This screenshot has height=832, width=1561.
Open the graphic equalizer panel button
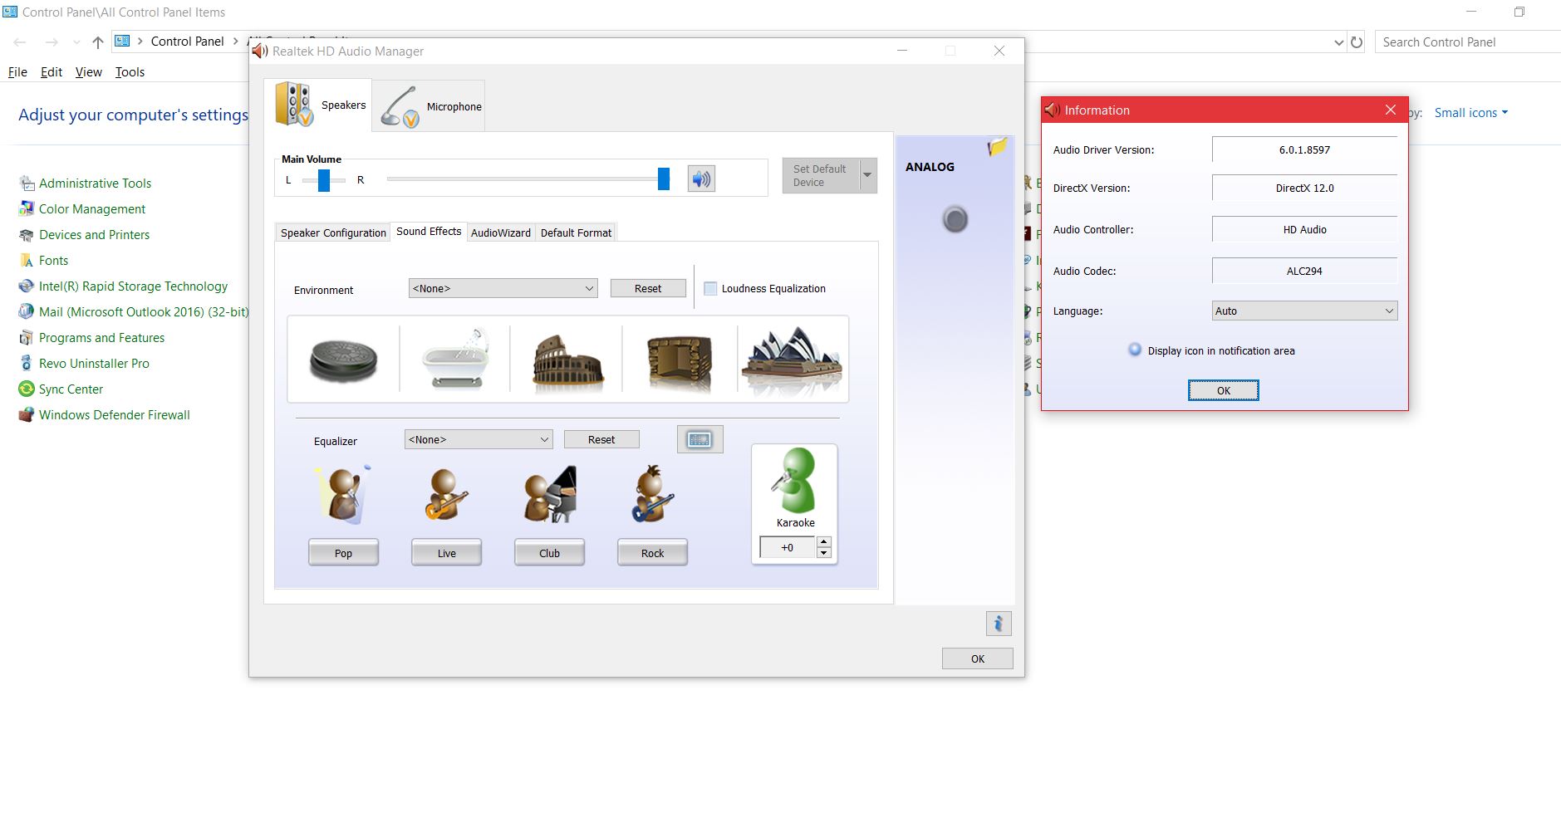700,439
